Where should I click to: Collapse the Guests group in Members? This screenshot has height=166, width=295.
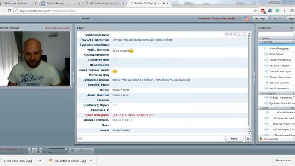pos(260,108)
